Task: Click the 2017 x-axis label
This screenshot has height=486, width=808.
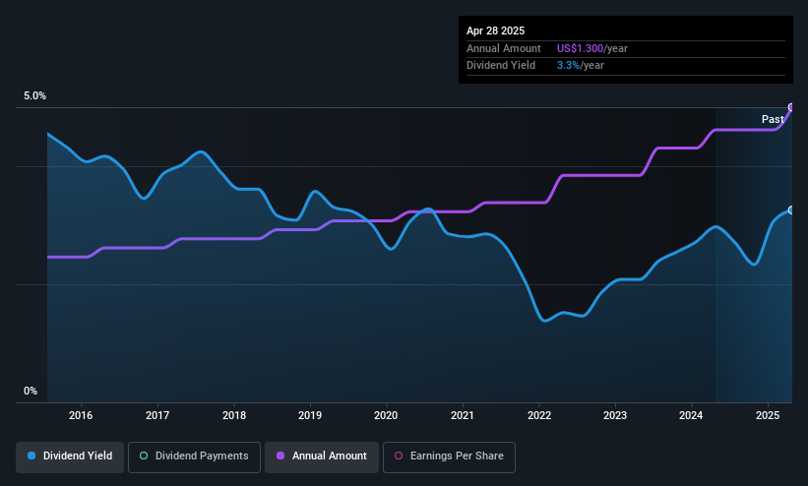Action: 157,415
